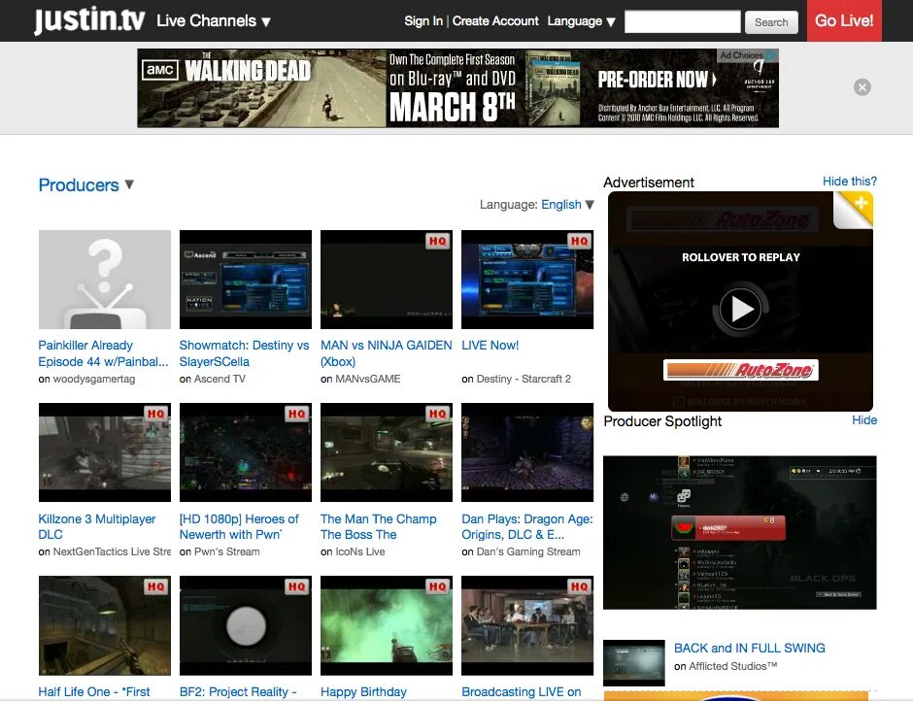Click the Pwn's Stream channel name
The width and height of the screenshot is (913, 701).
point(227,551)
